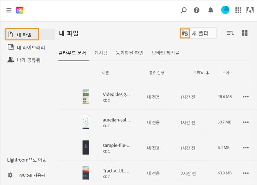Click the Lightroom으로 이동 link
This screenshot has width=257, height=185.
coord(27,160)
